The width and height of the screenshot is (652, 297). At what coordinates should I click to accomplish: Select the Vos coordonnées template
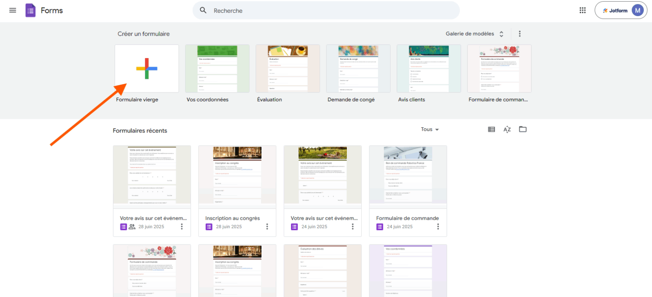pos(217,68)
